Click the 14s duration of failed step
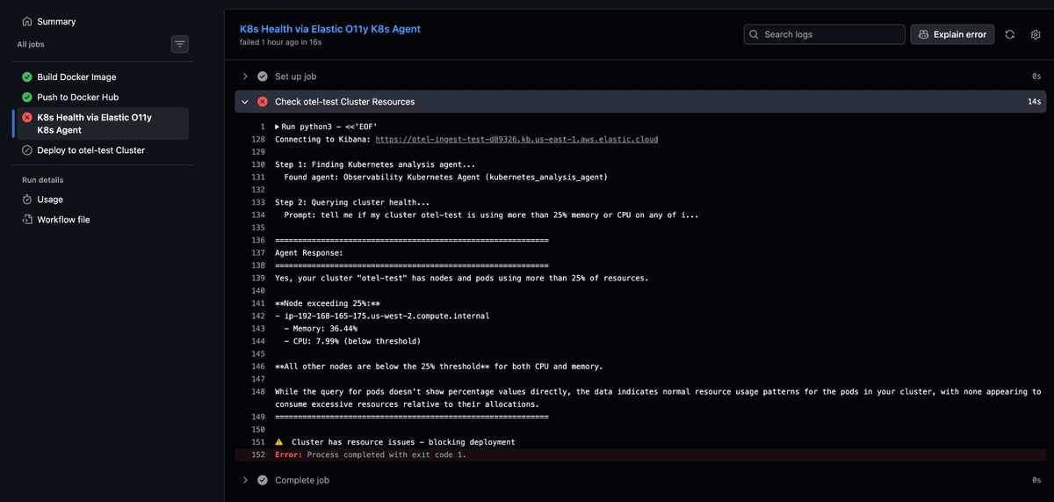The height and width of the screenshot is (502, 1054). [1034, 102]
